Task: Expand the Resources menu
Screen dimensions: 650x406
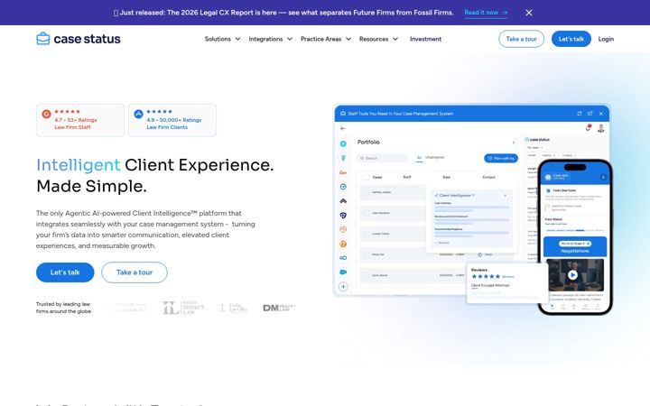Action: 378,39
